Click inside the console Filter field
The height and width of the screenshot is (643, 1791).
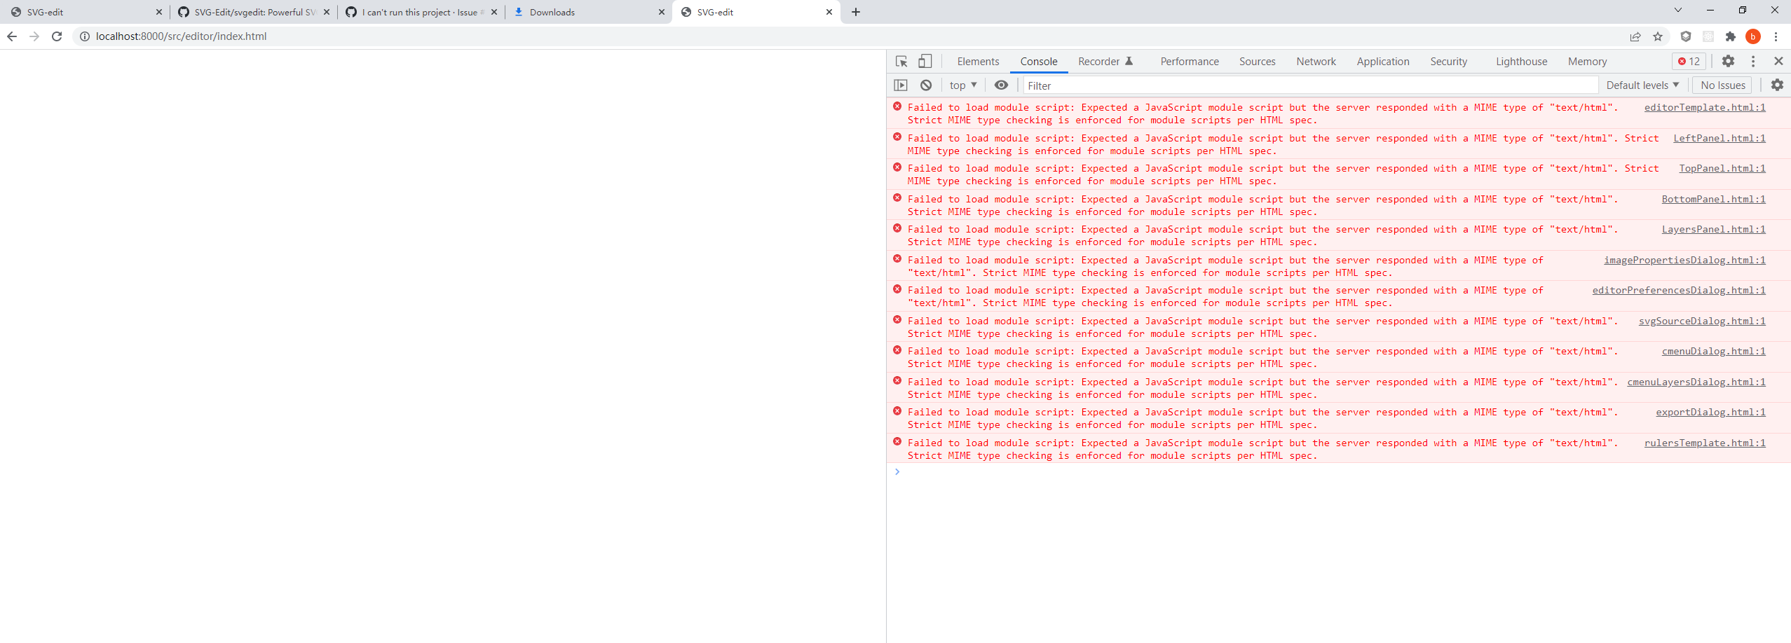point(1192,85)
